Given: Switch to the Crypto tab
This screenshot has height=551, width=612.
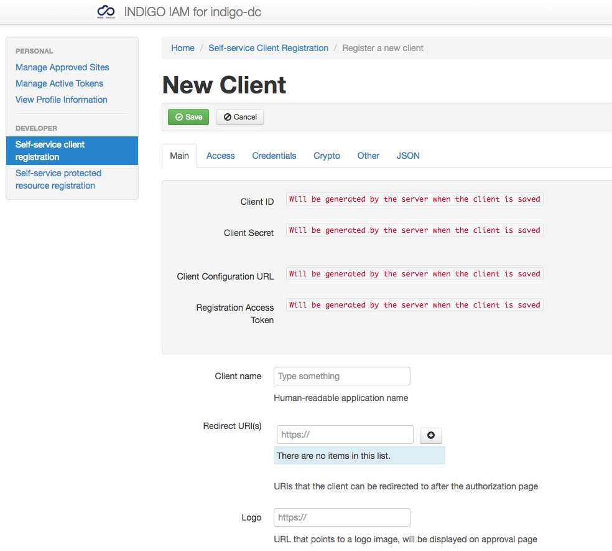Looking at the screenshot, I should 327,156.
